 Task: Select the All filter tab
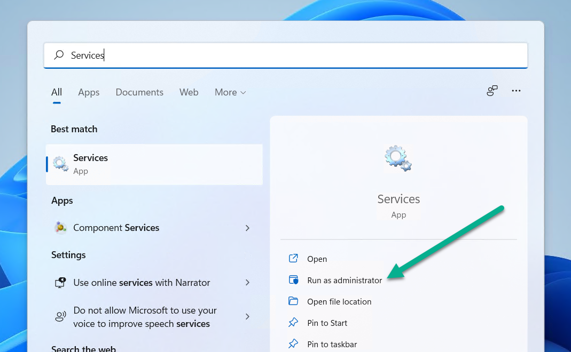(x=57, y=92)
